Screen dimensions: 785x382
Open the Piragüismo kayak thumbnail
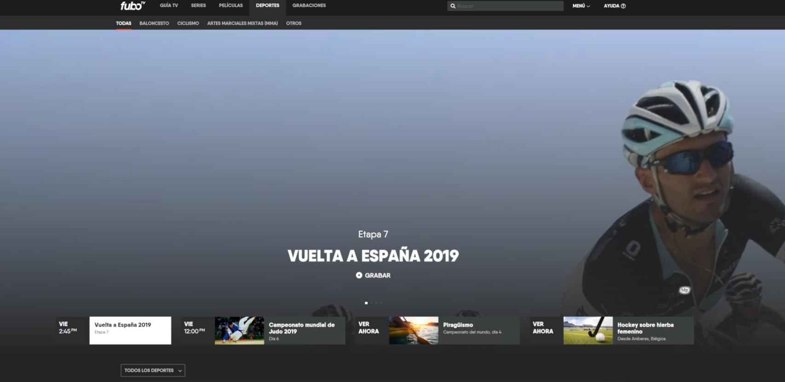tap(414, 330)
